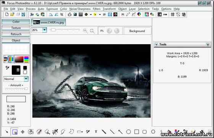Screen dimensions: 214x138
Task: Adjust the zoom slider handle
Action: click(53, 30)
